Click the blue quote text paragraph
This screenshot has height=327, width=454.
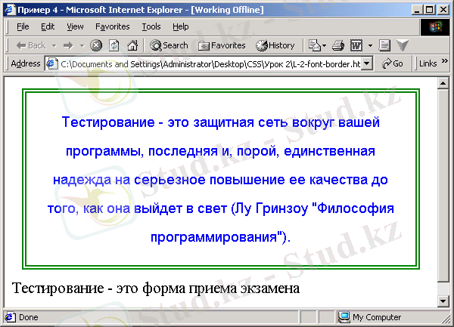[221, 180]
